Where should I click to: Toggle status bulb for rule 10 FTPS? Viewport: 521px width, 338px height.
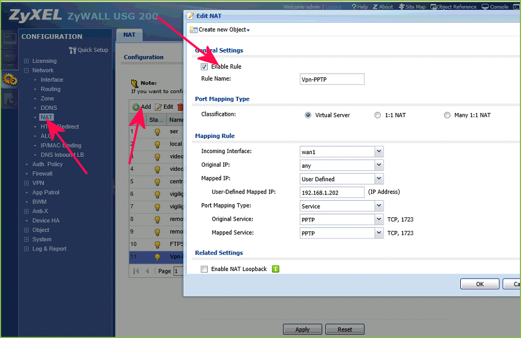click(x=158, y=244)
